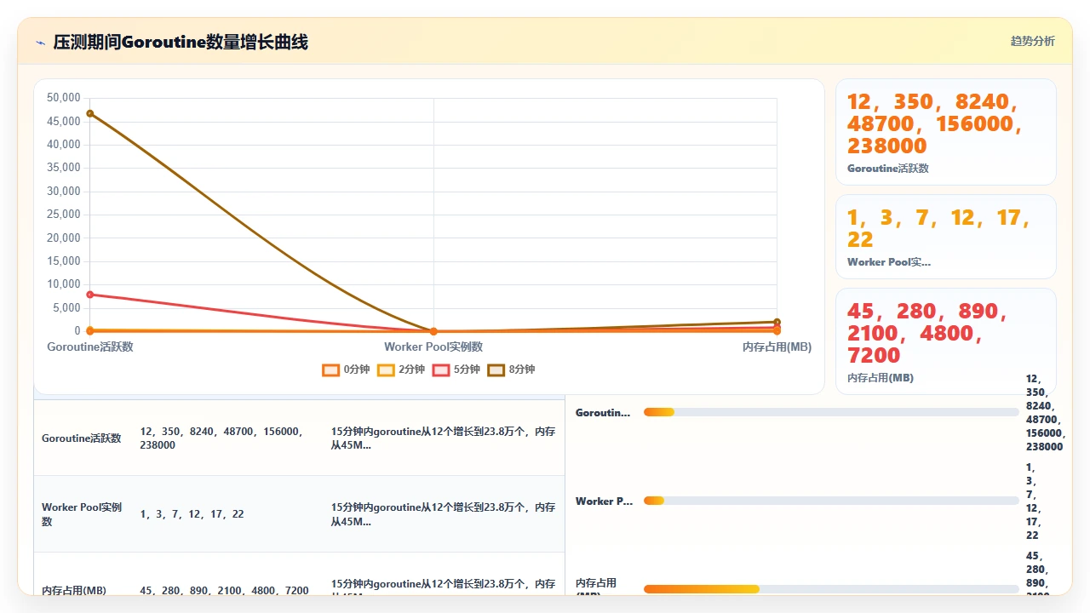The width and height of the screenshot is (1090, 613).
Task: Click the 45,000 tick on the y-axis
Action: coord(64,121)
